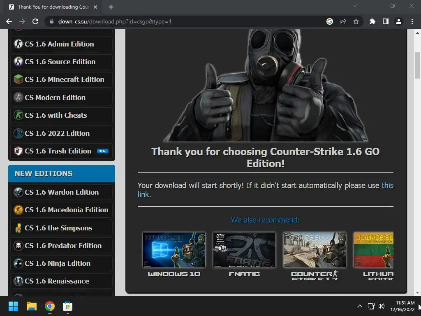
Task: Click the CS 1.6 2022 Edition icon
Action: [18, 133]
